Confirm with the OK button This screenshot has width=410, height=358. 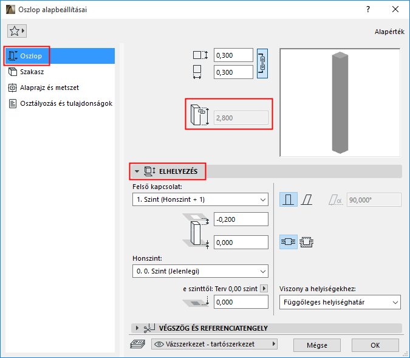click(375, 345)
